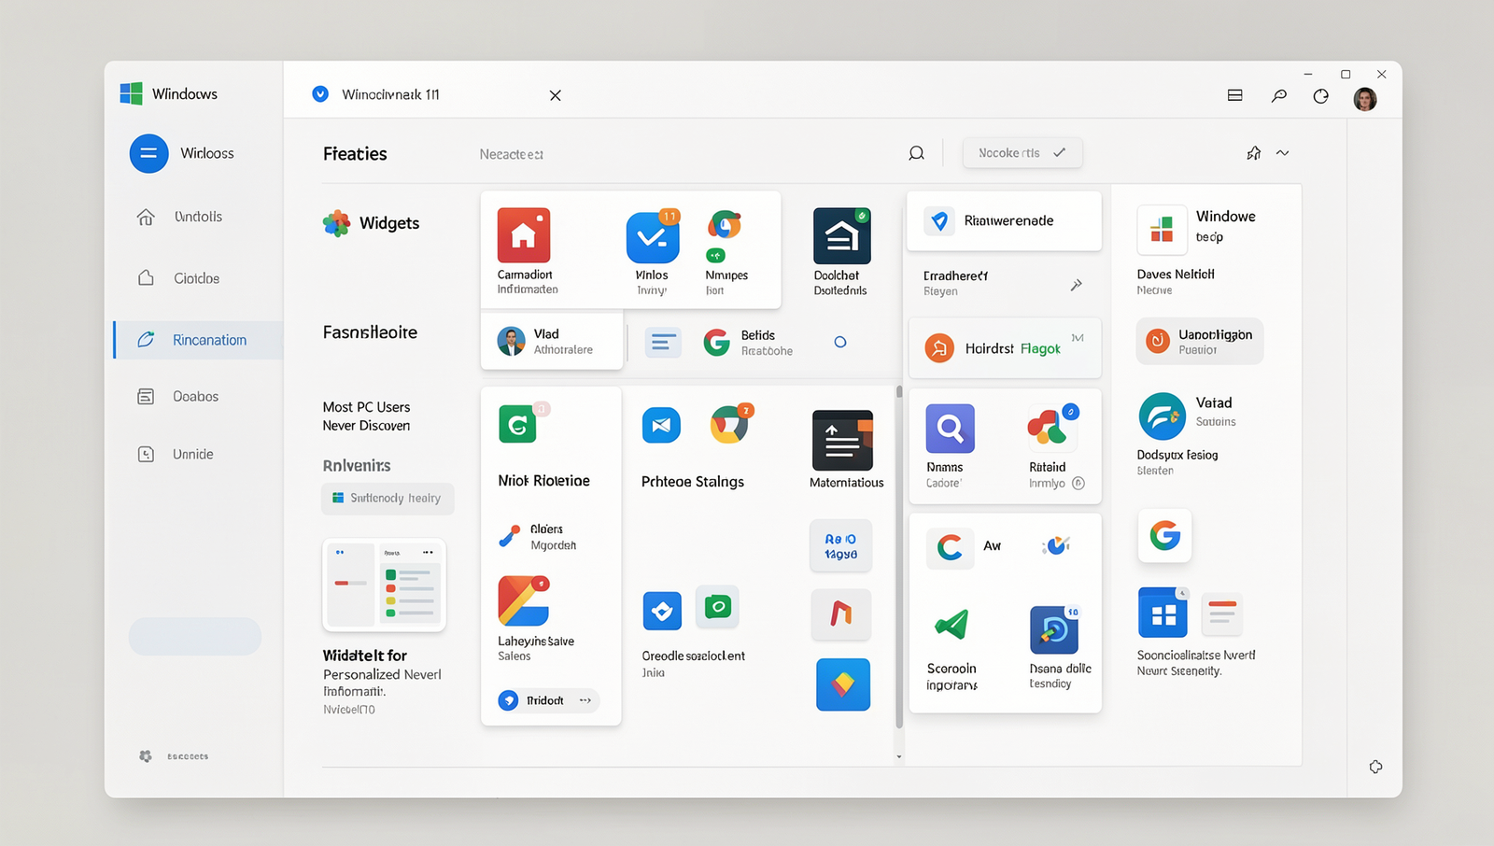Open the blue mail icon above Phteoe Stalngs

click(661, 425)
